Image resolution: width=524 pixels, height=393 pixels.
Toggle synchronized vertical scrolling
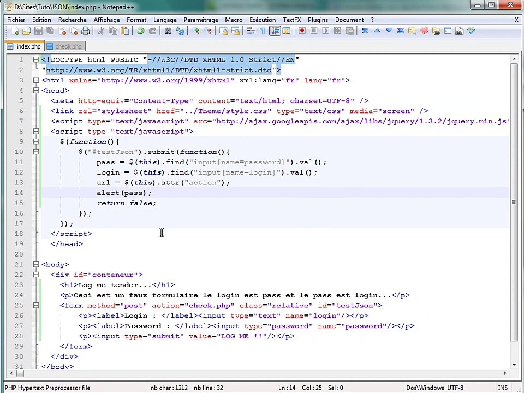(223, 31)
